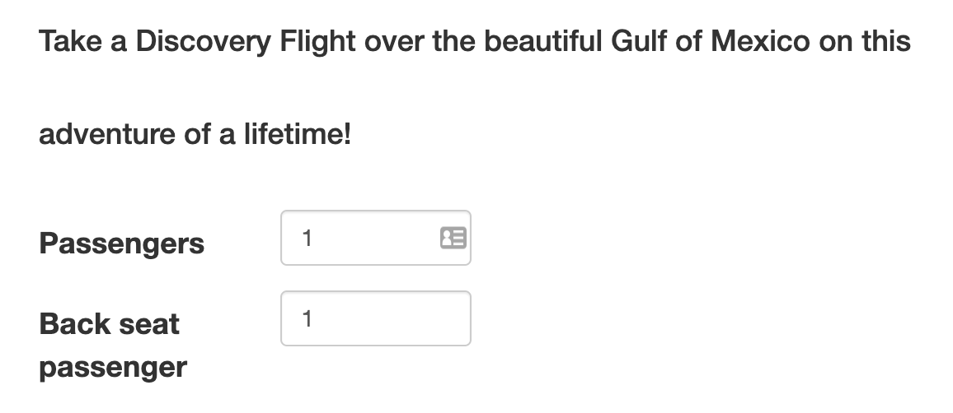The width and height of the screenshot is (953, 413).
Task: Click the word "Flight" in the description
Action: point(317,42)
